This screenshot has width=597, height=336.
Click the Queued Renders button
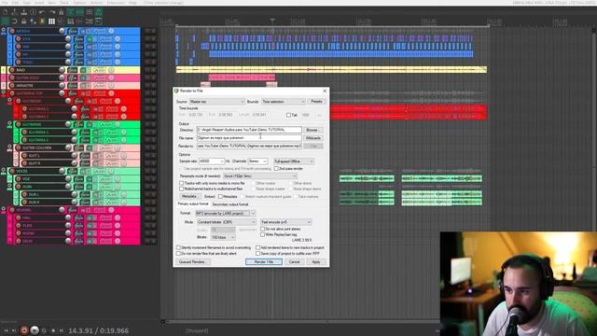point(192,262)
